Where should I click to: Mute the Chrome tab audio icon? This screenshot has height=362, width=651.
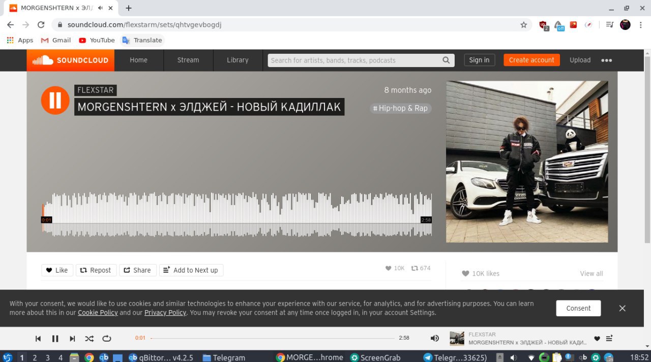click(101, 8)
